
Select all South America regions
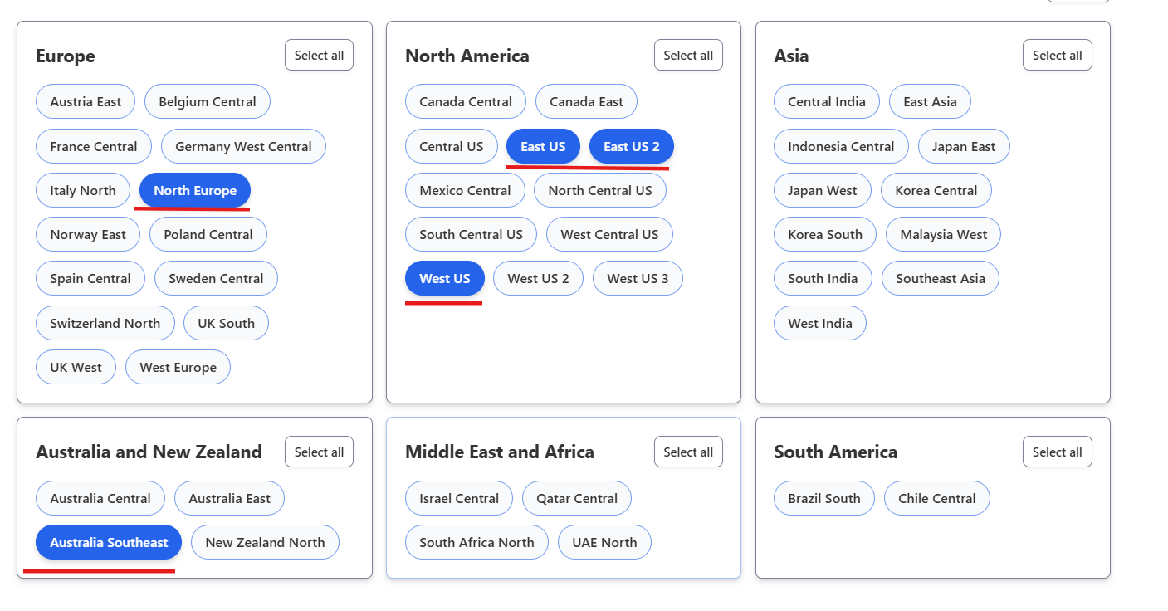tap(1057, 452)
